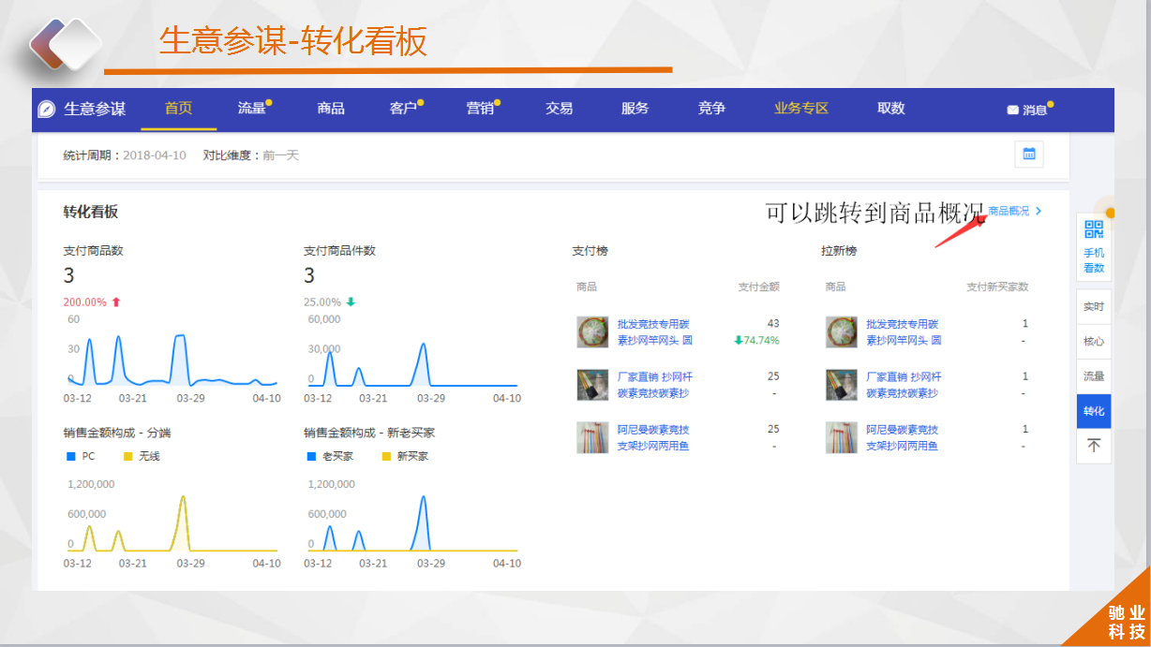Screen dimensions: 1151x647
Task: Click the green down arrow beside 25.00%
Action: [x=351, y=302]
